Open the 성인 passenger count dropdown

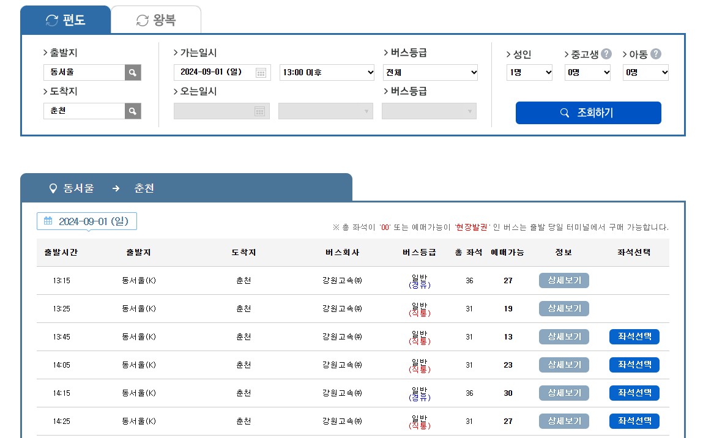[x=529, y=72]
